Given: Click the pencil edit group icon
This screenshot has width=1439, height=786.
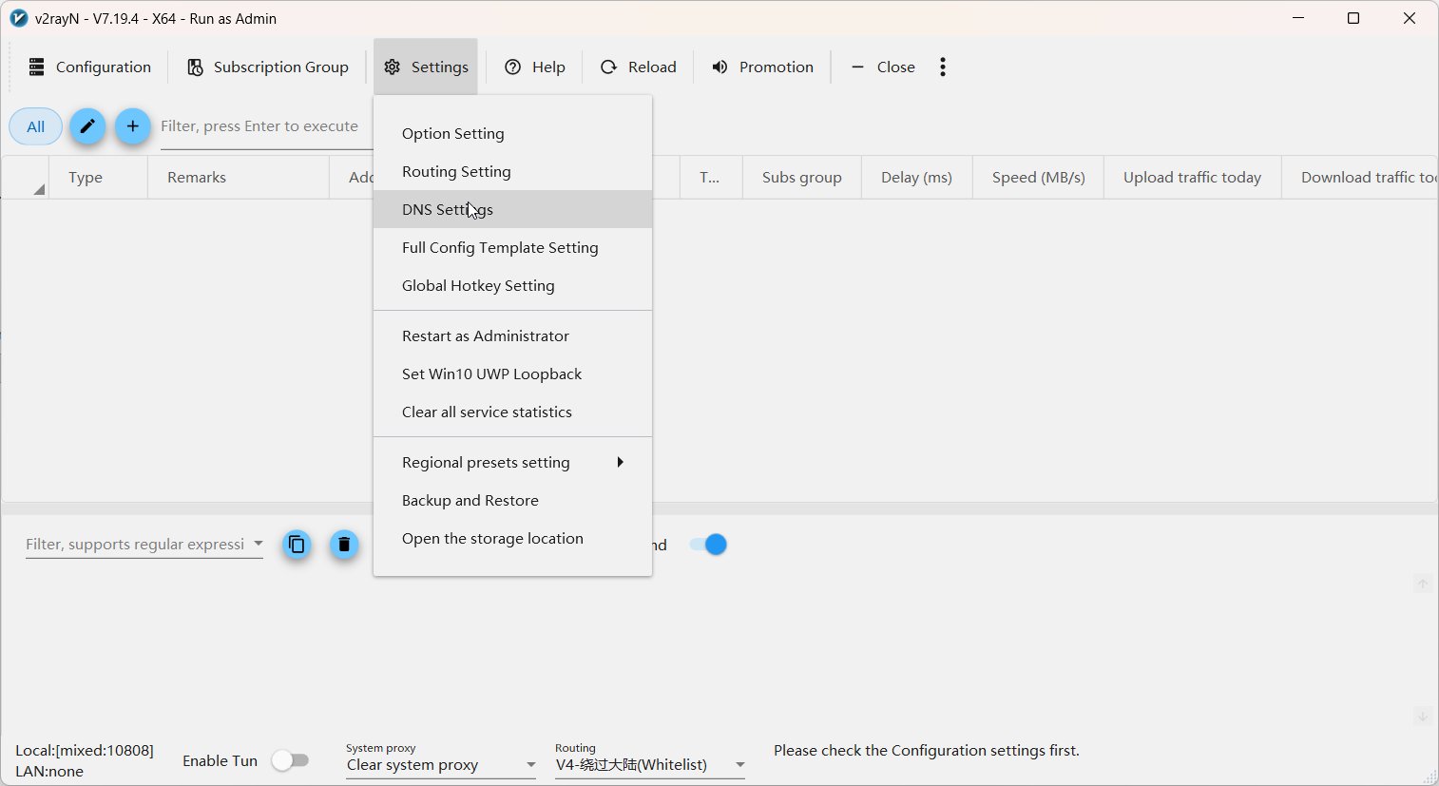Looking at the screenshot, I should [x=87, y=126].
